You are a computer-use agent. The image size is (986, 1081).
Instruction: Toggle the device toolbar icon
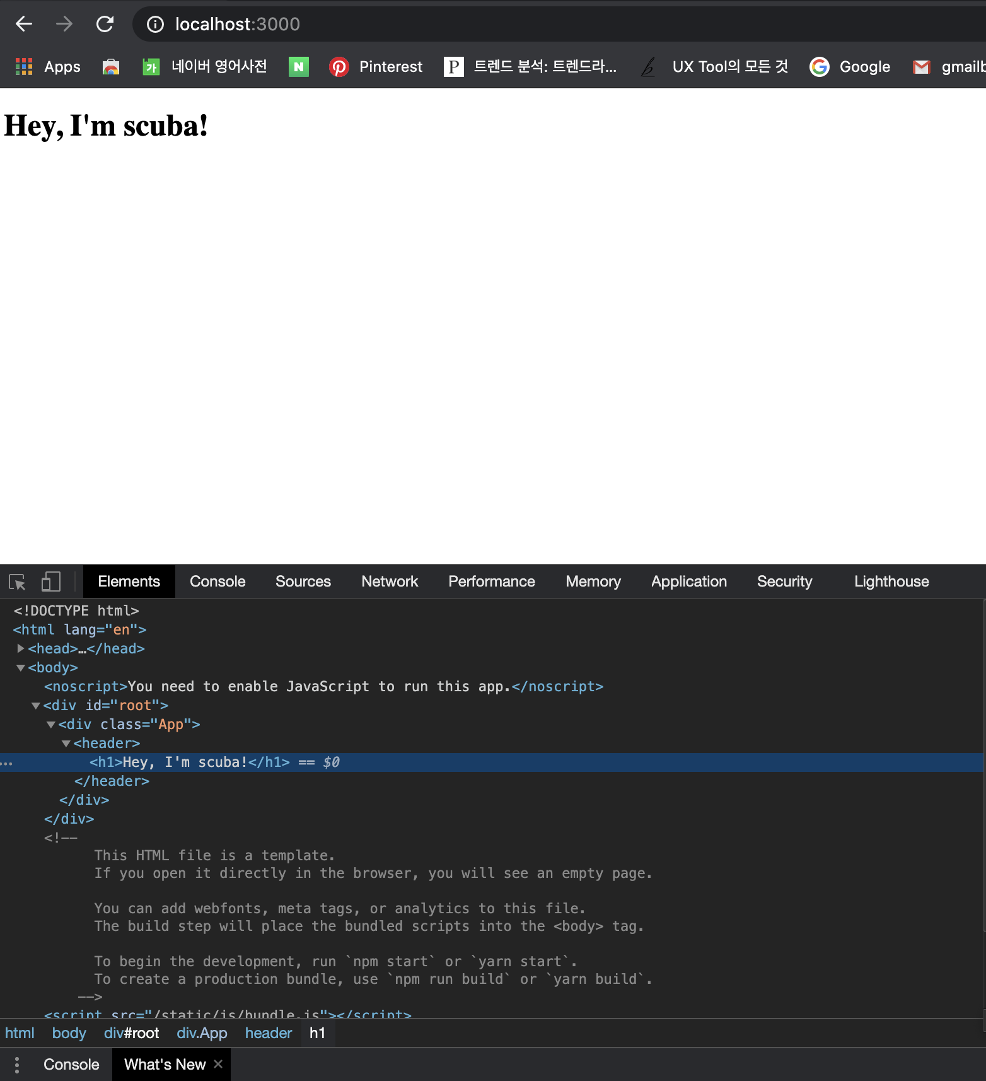[50, 581]
